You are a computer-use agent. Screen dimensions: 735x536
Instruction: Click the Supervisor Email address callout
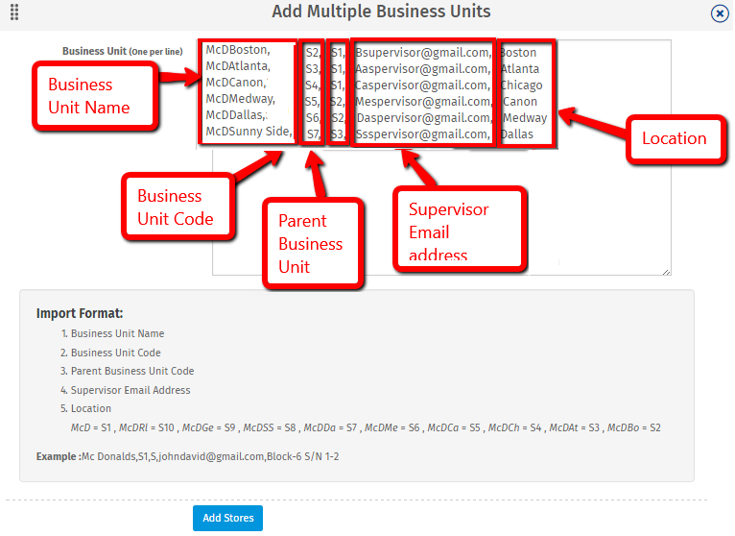461,230
